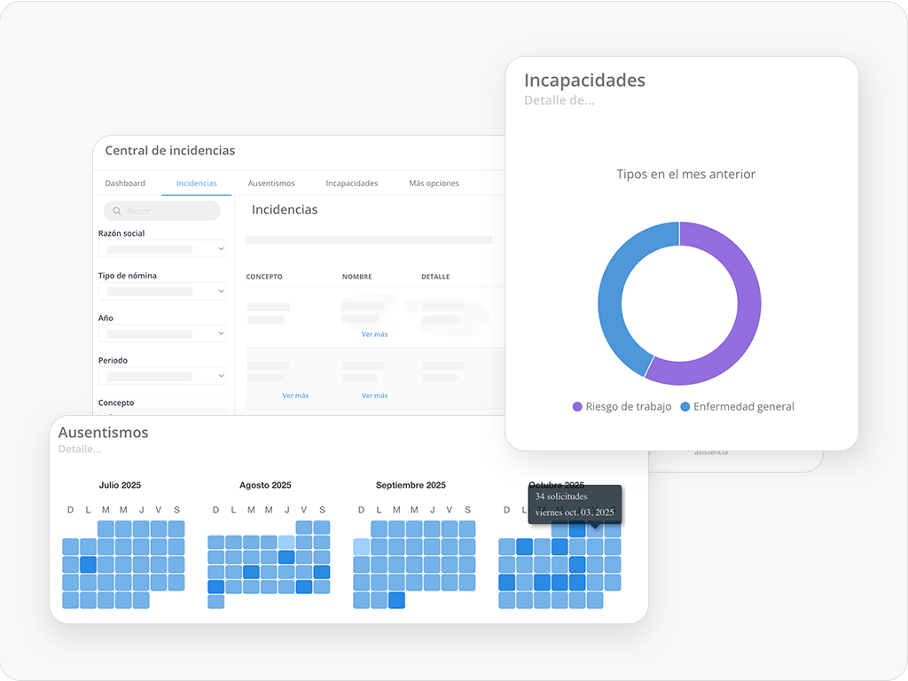This screenshot has height=681, width=908.
Task: Switch to the Dashboard tab
Action: point(125,184)
